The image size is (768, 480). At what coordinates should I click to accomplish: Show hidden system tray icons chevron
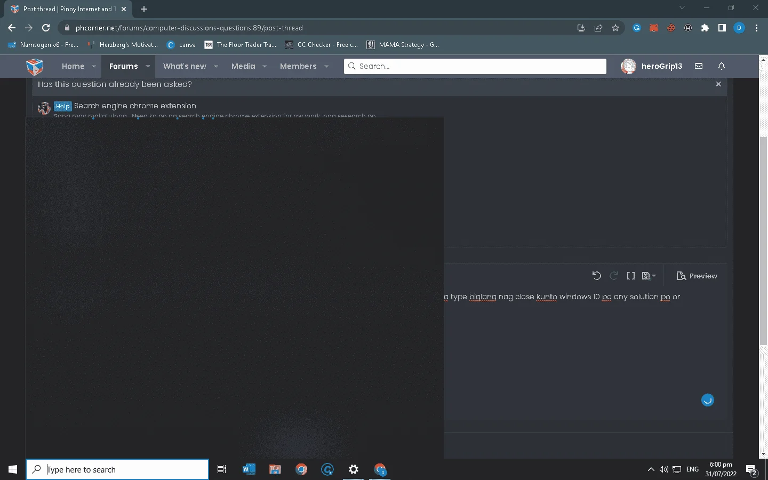point(651,469)
